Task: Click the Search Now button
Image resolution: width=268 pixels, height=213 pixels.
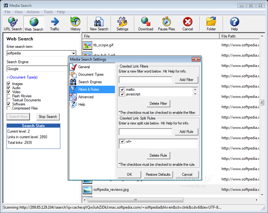Action: coord(18,117)
